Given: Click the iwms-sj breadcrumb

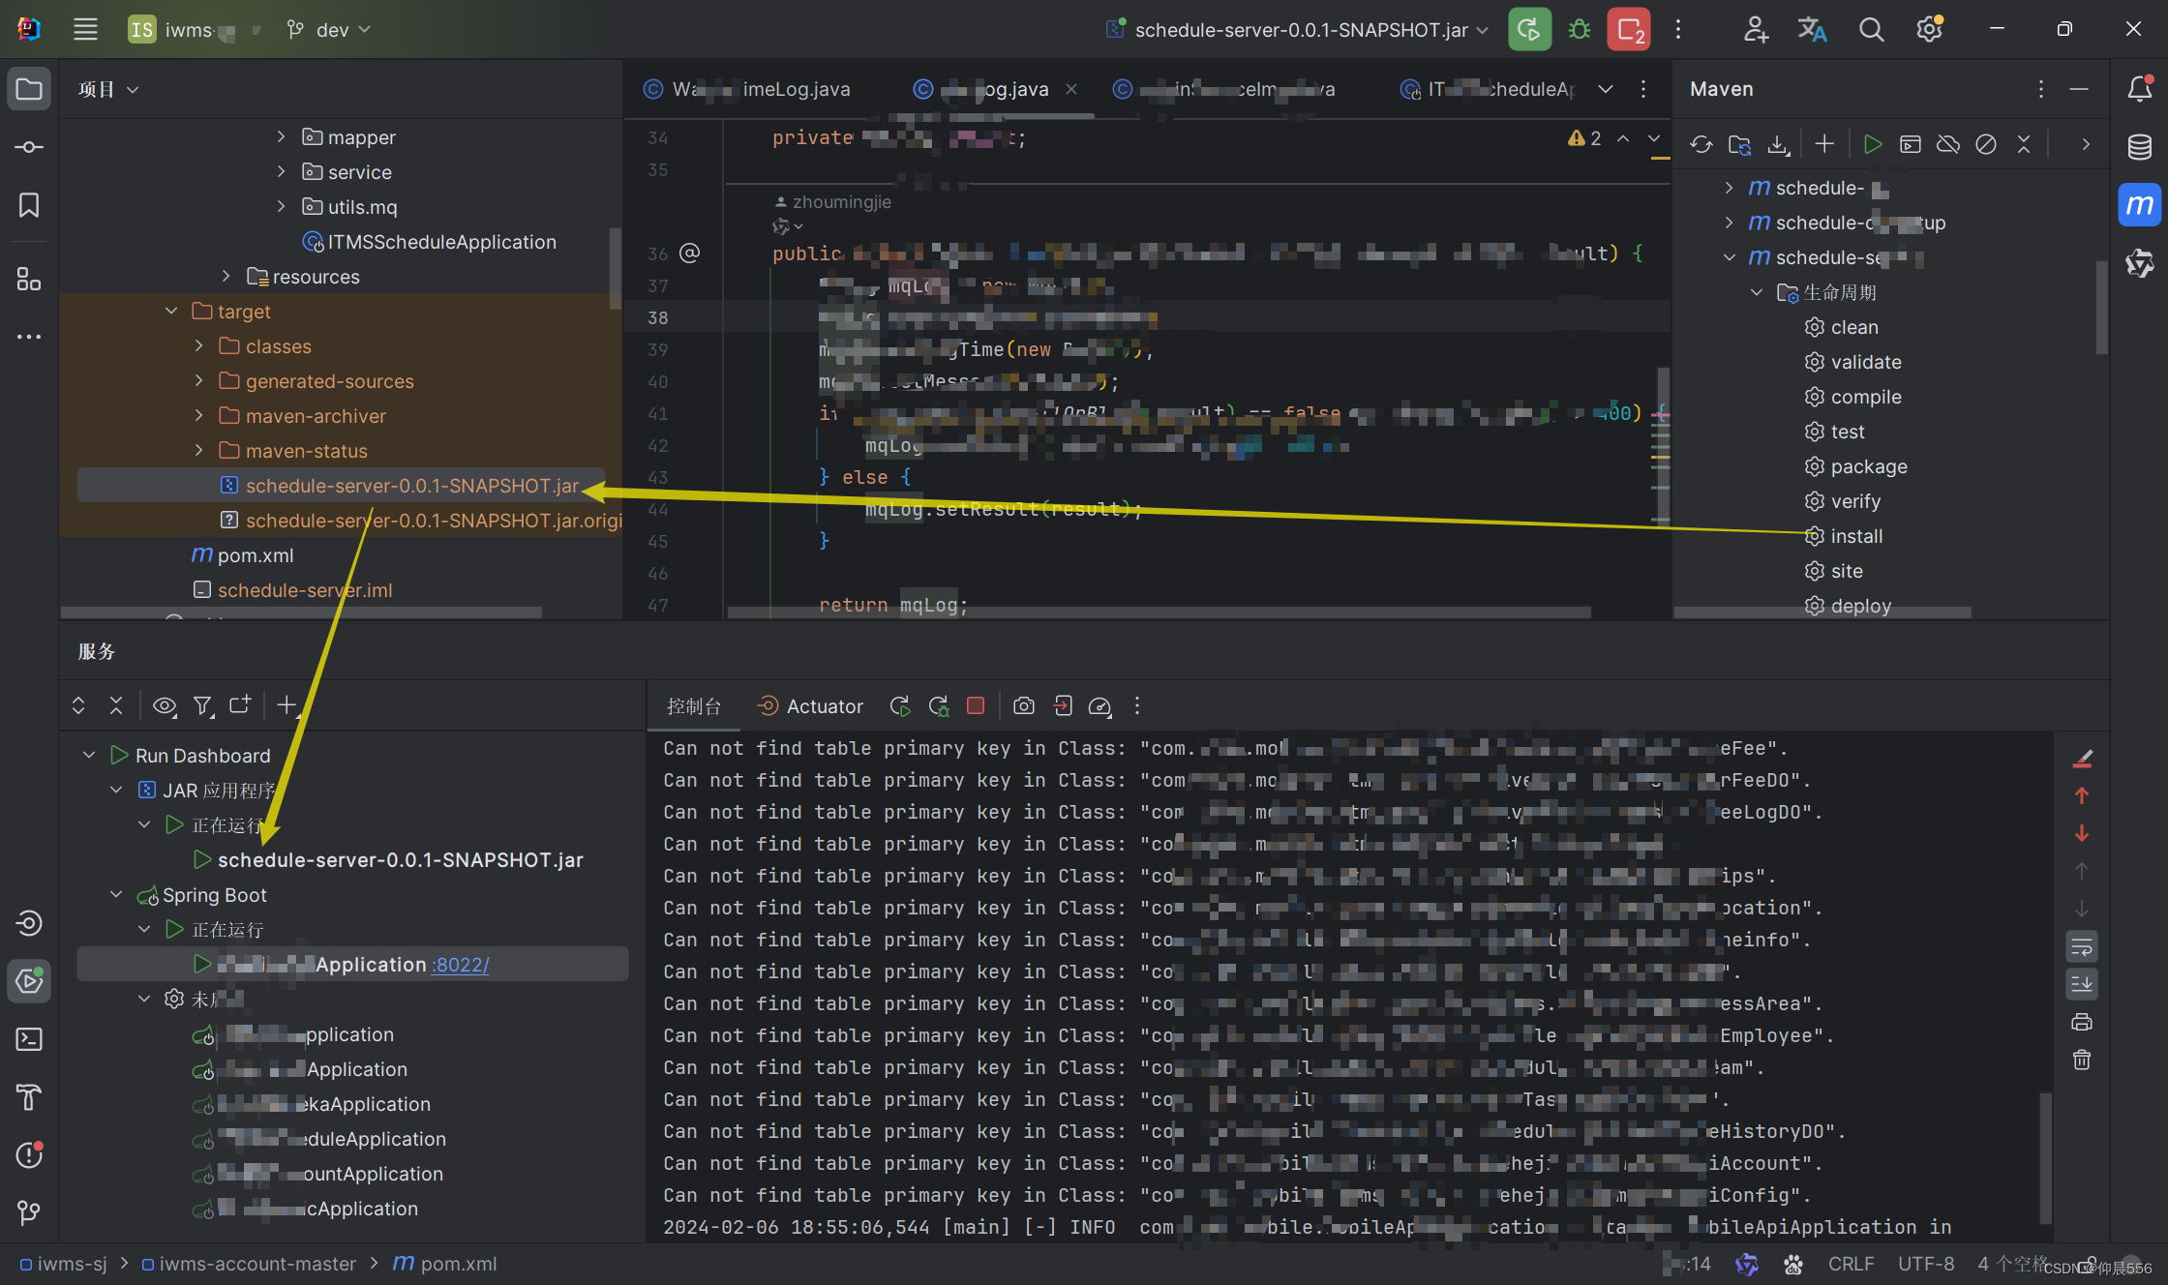Looking at the screenshot, I should tap(64, 1264).
